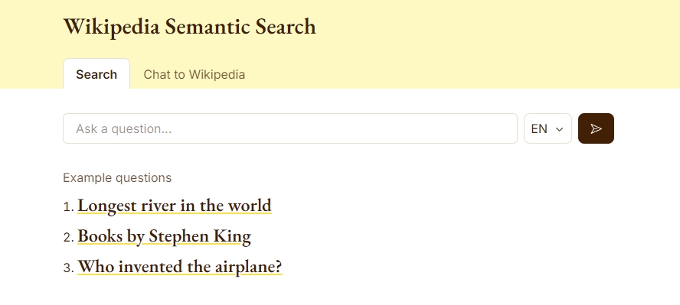Viewport: 680px width, 305px height.
Task: Select the EN text in language selector
Action: pos(539,129)
